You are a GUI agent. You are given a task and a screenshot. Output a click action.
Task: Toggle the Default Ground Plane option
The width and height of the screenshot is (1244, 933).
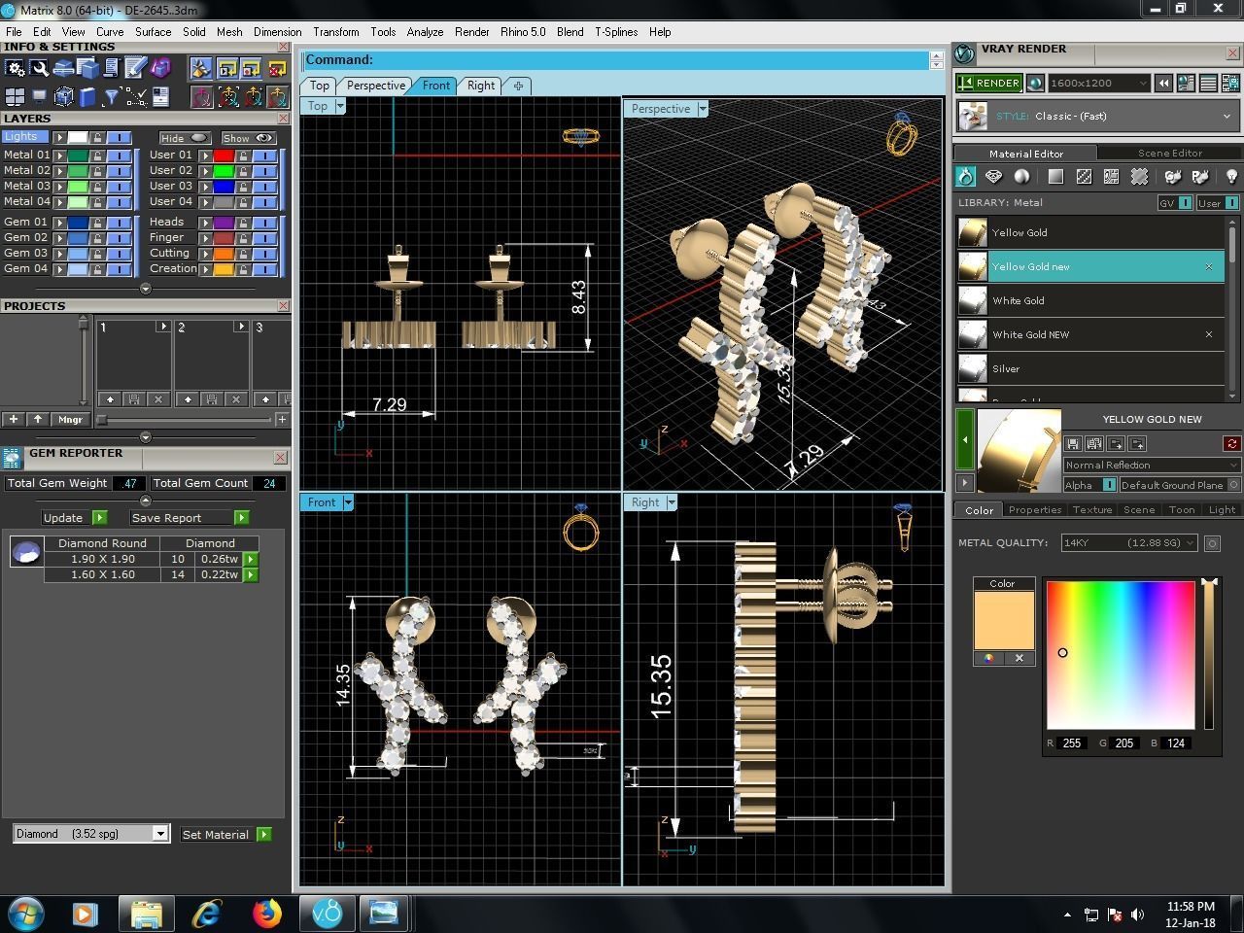(x=1181, y=485)
